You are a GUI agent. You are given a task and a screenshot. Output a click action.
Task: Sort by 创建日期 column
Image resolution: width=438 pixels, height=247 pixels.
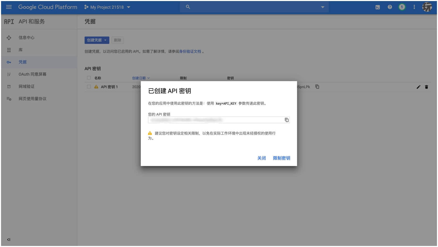pos(141,78)
